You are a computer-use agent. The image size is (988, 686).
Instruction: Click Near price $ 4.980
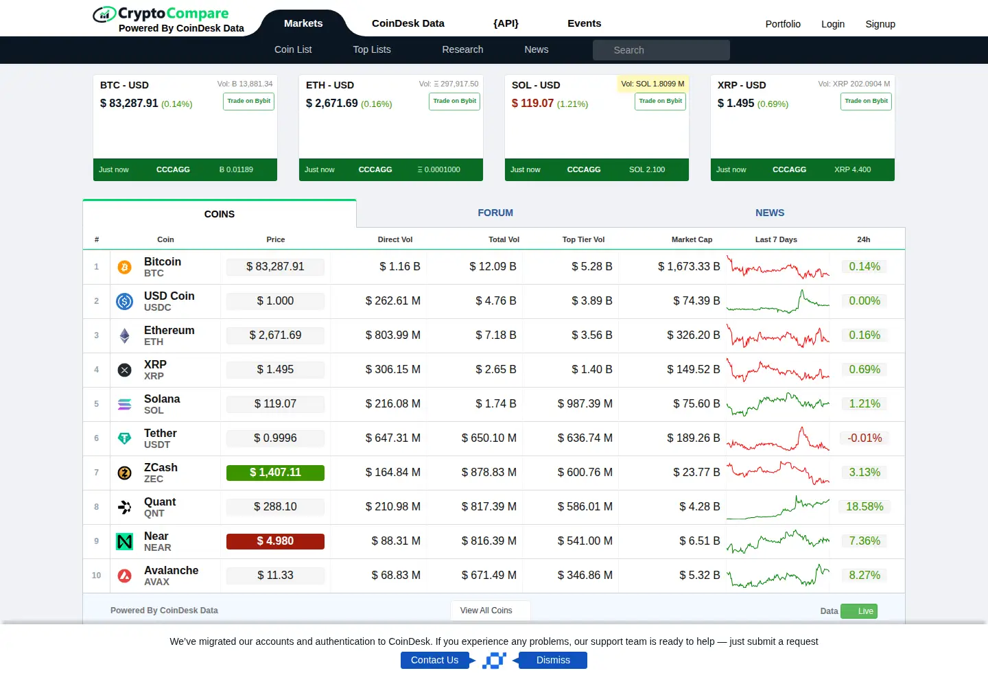point(275,541)
